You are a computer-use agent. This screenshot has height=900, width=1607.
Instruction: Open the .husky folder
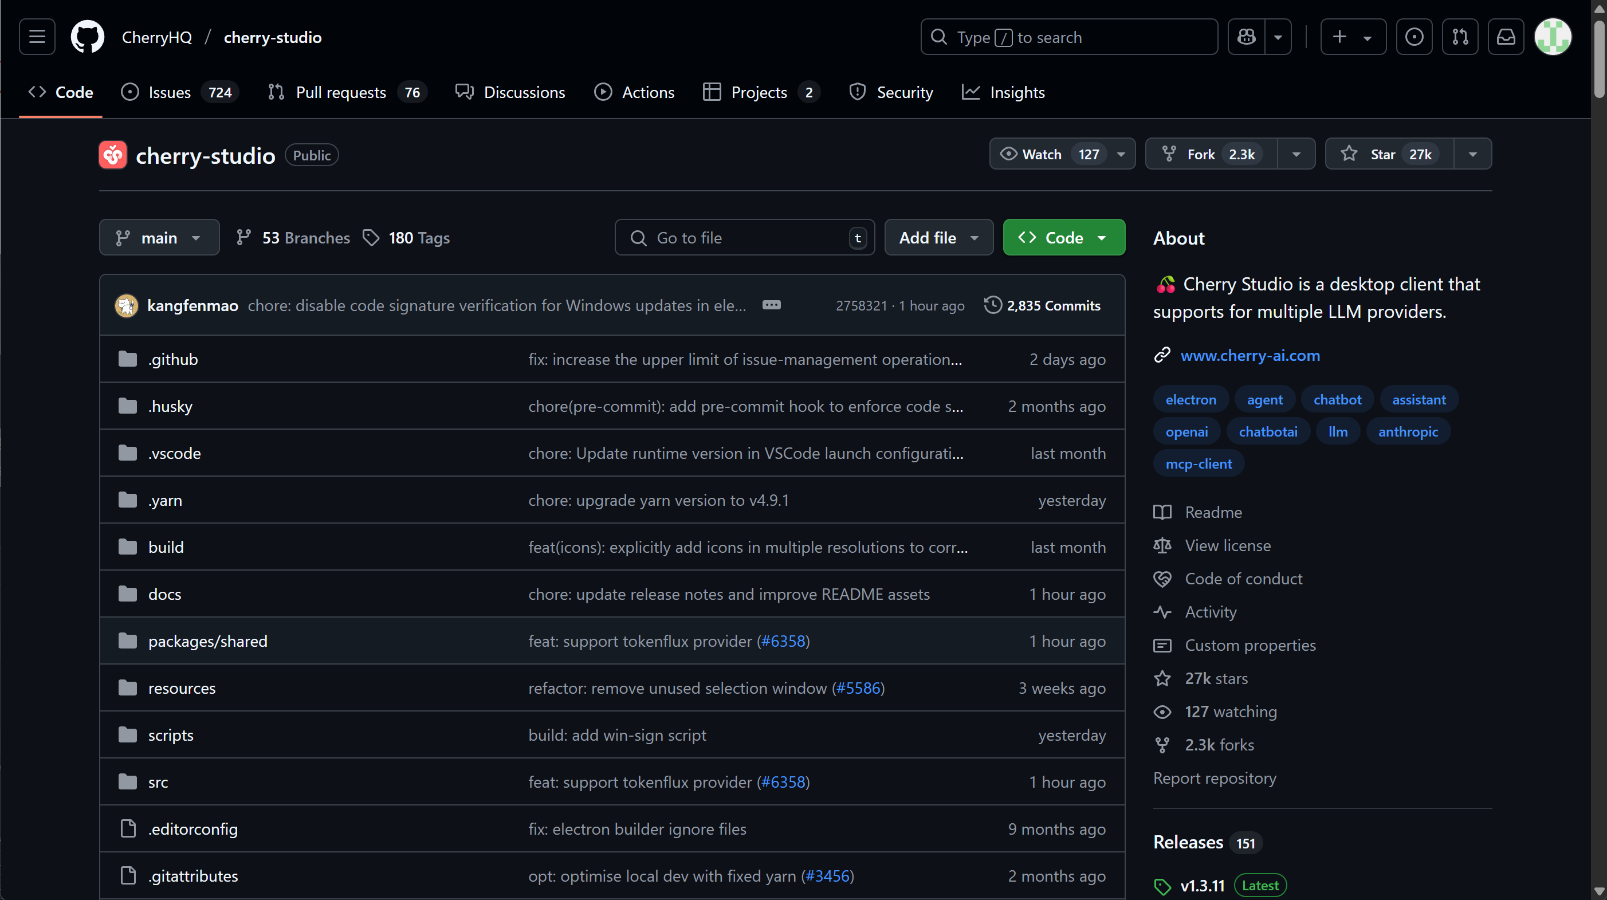[x=170, y=406]
